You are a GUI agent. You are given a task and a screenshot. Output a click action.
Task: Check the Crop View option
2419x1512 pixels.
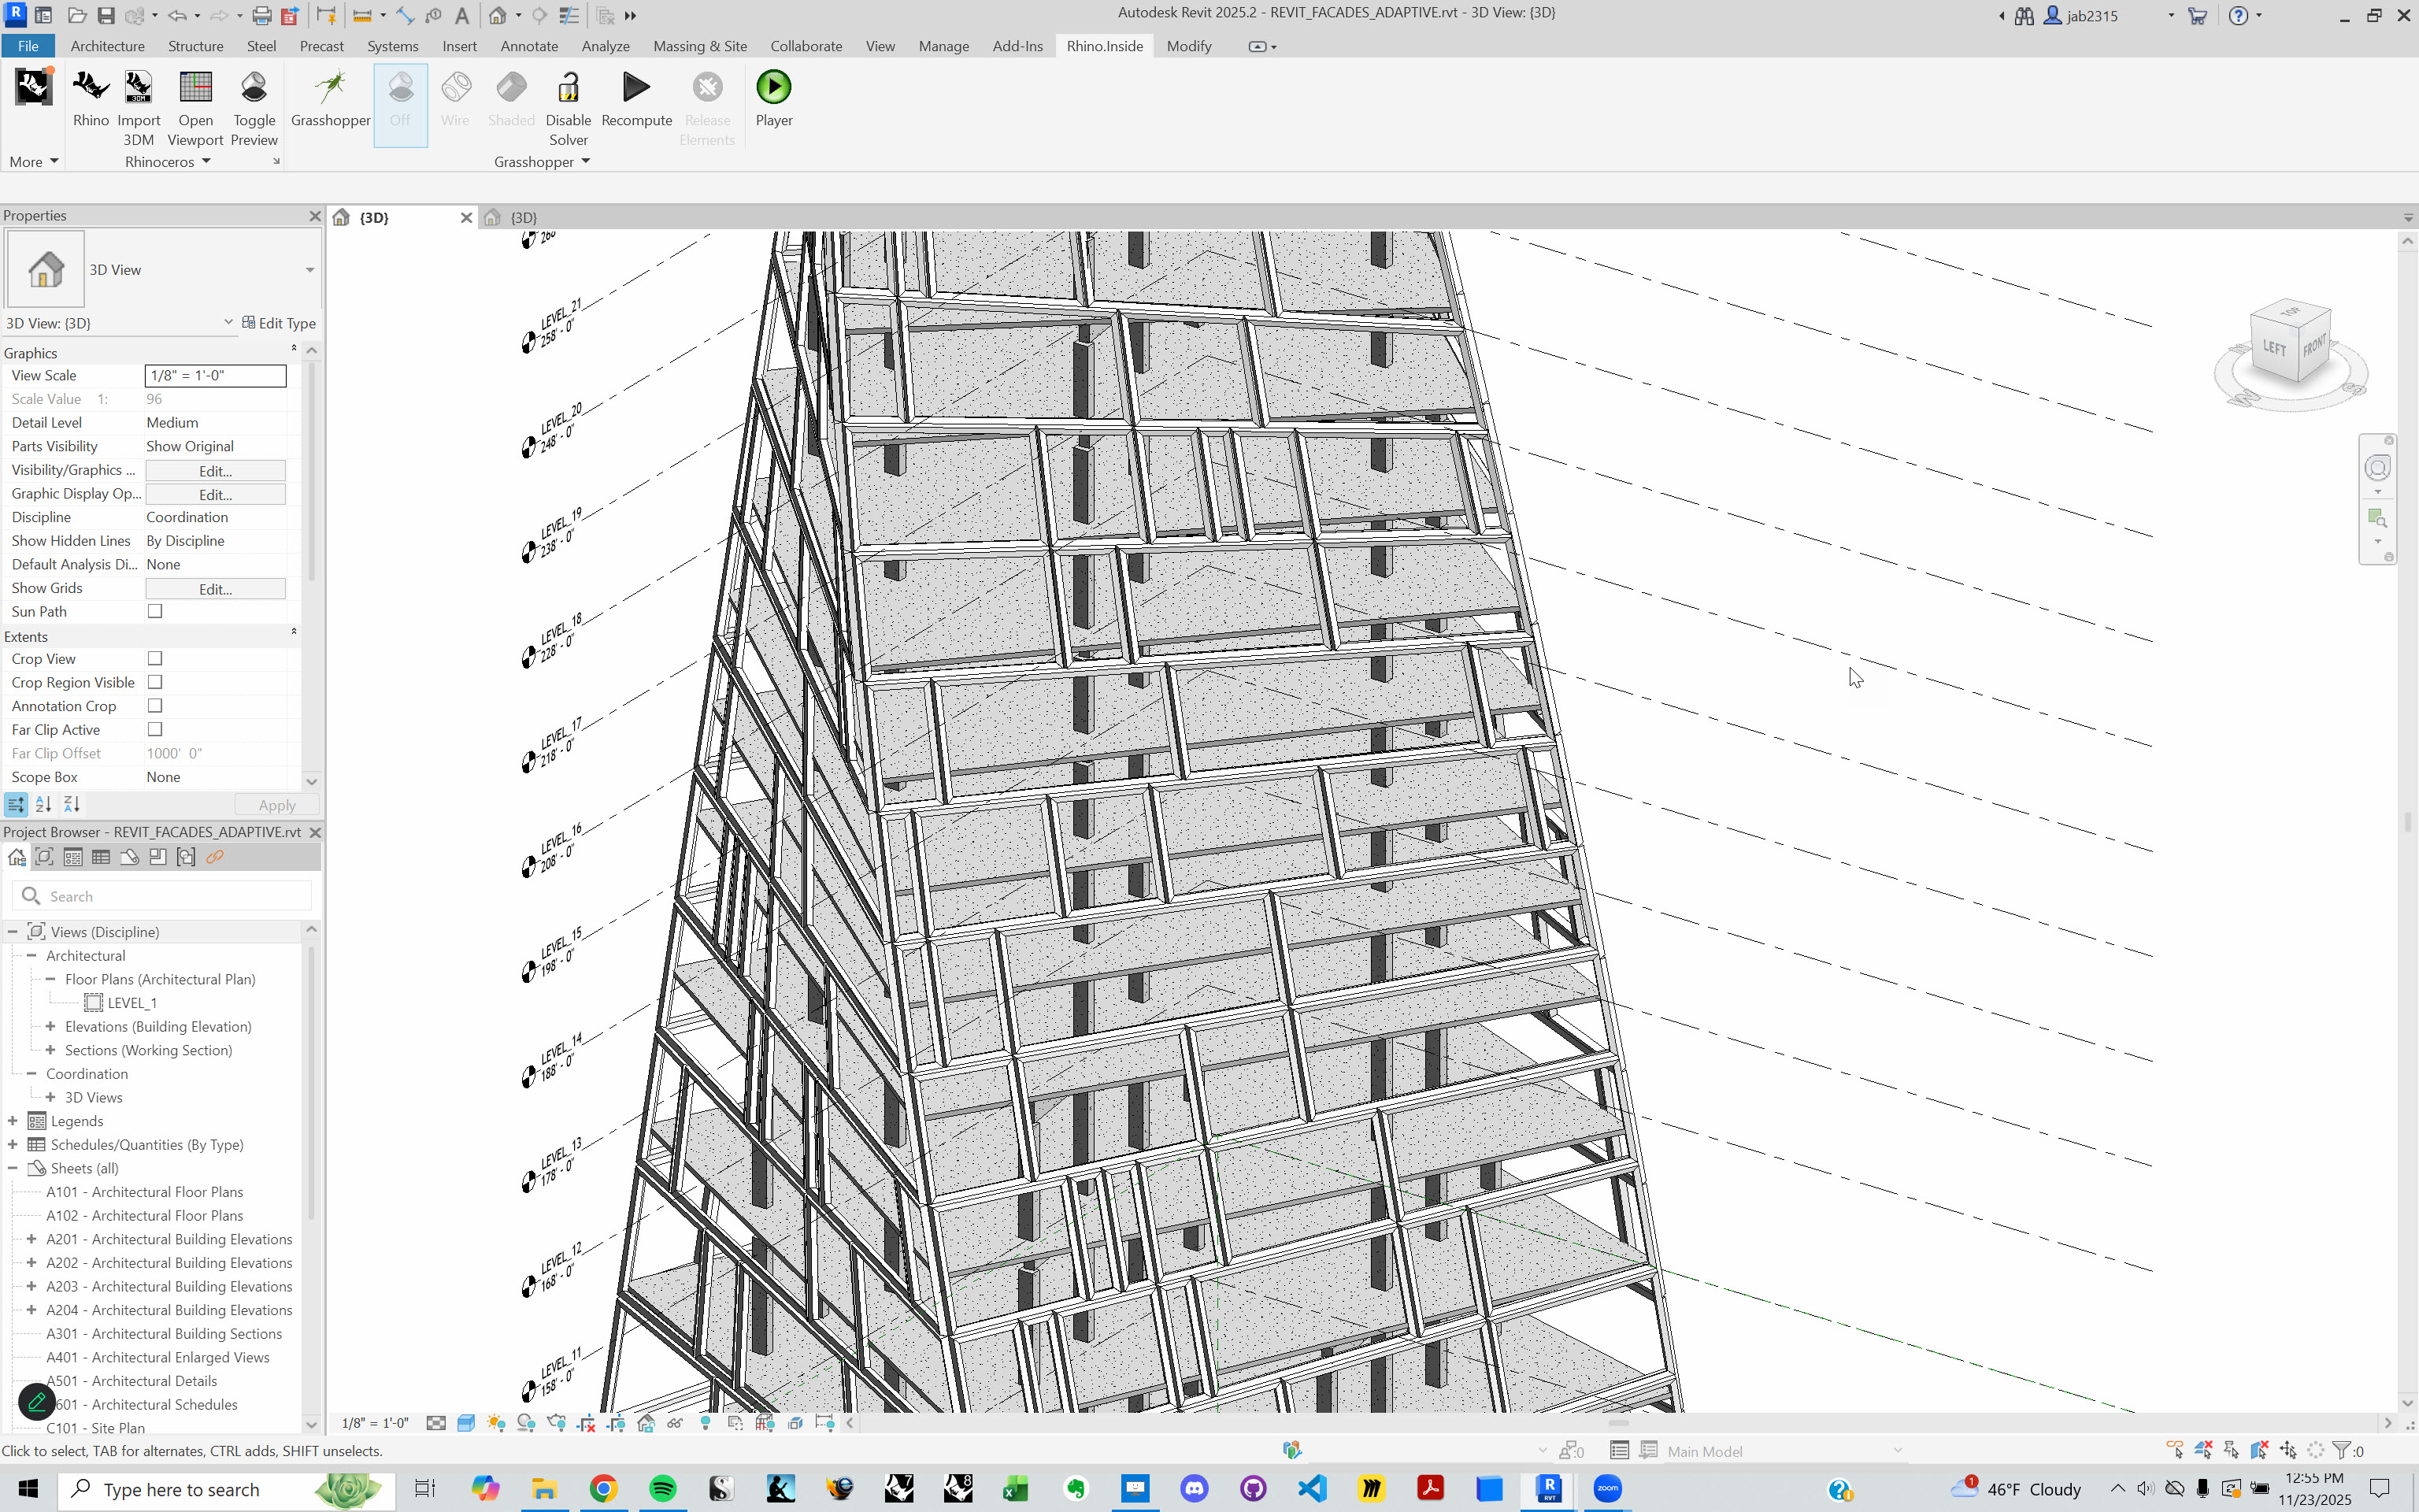[155, 658]
